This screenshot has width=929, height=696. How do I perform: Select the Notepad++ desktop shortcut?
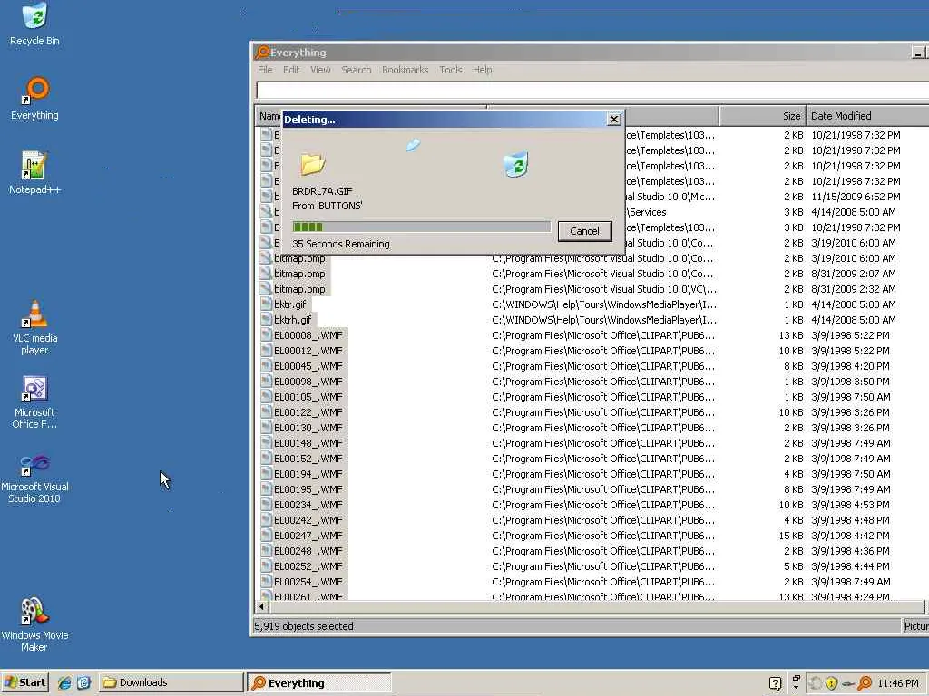point(34,173)
